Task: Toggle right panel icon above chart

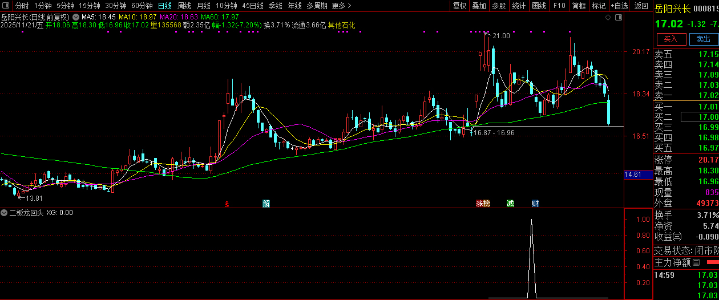Action: [x=618, y=18]
